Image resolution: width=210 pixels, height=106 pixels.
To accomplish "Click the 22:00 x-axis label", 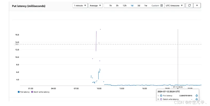I will click(190, 89).
